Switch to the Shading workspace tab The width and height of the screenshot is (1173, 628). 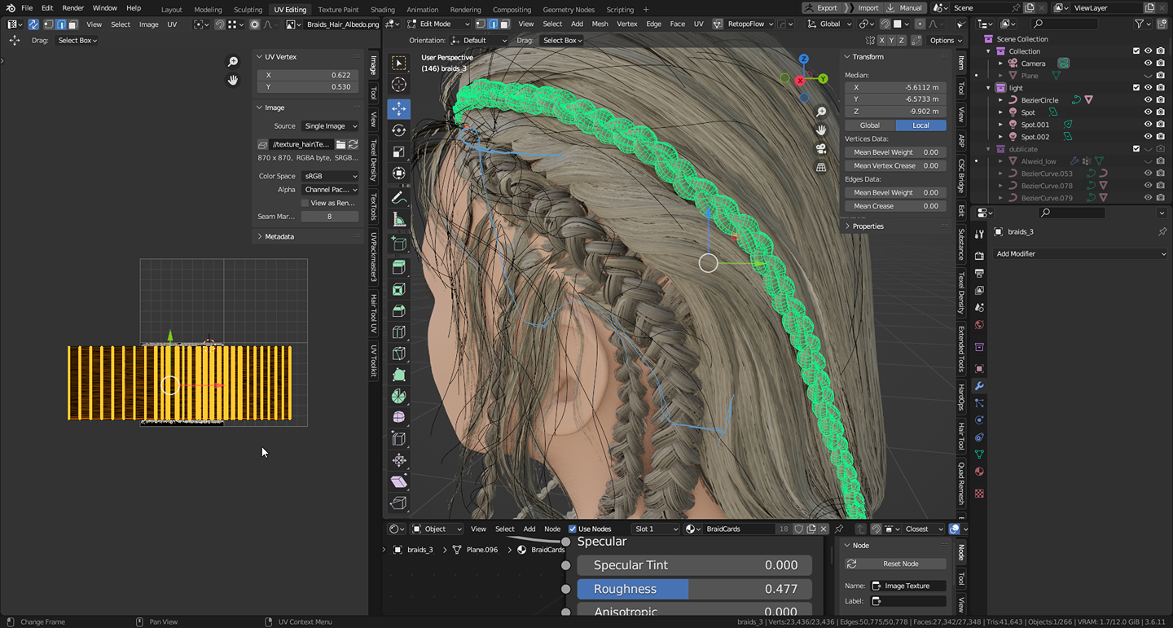coord(382,10)
